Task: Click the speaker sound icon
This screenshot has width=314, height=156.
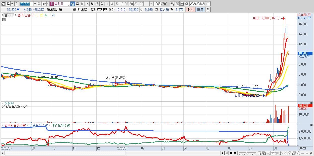Action: (x=44, y=4)
